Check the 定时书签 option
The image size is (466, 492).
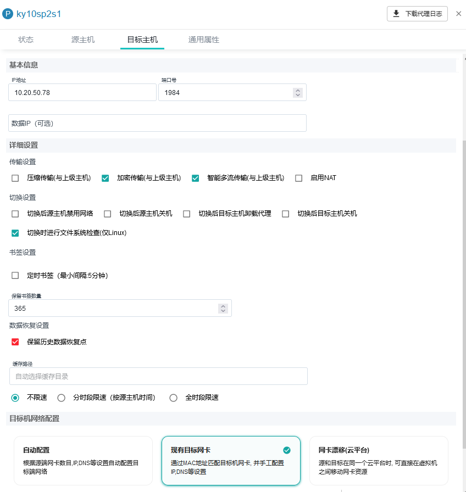click(x=15, y=276)
